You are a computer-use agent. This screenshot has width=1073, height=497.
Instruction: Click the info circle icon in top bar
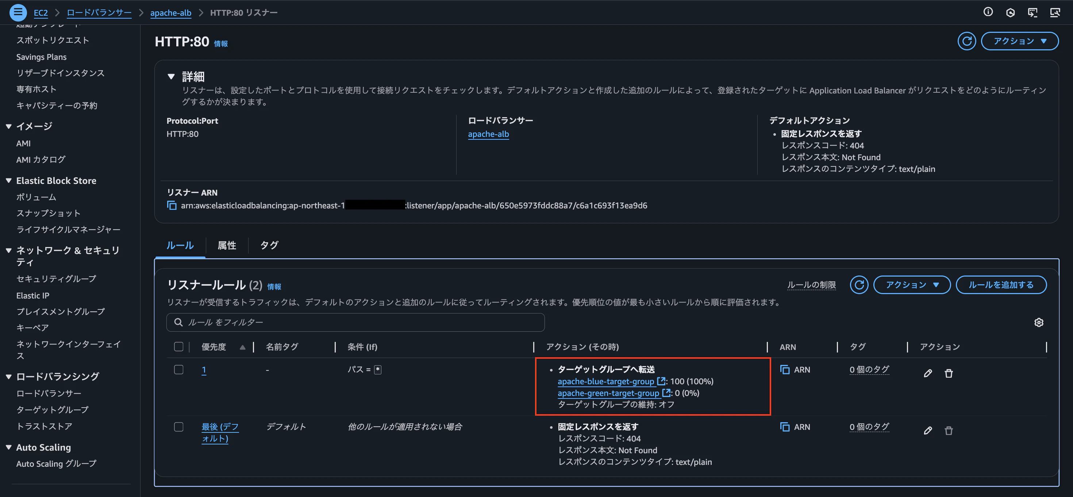[x=988, y=12]
